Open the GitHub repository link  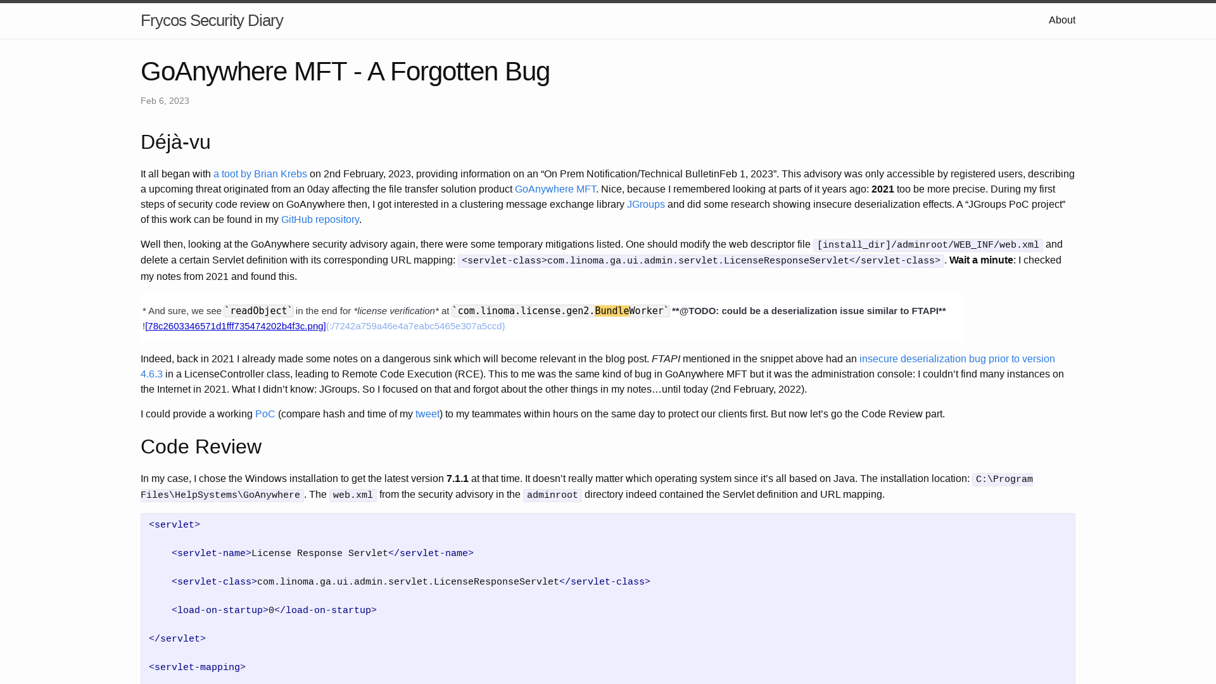click(x=320, y=218)
